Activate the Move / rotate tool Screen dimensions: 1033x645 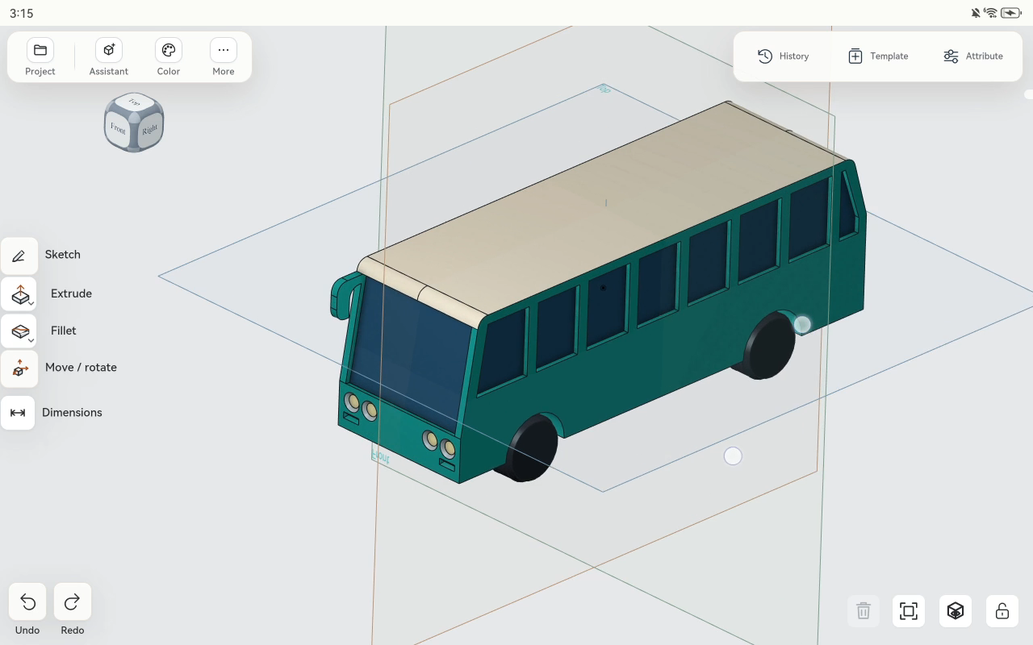point(19,368)
